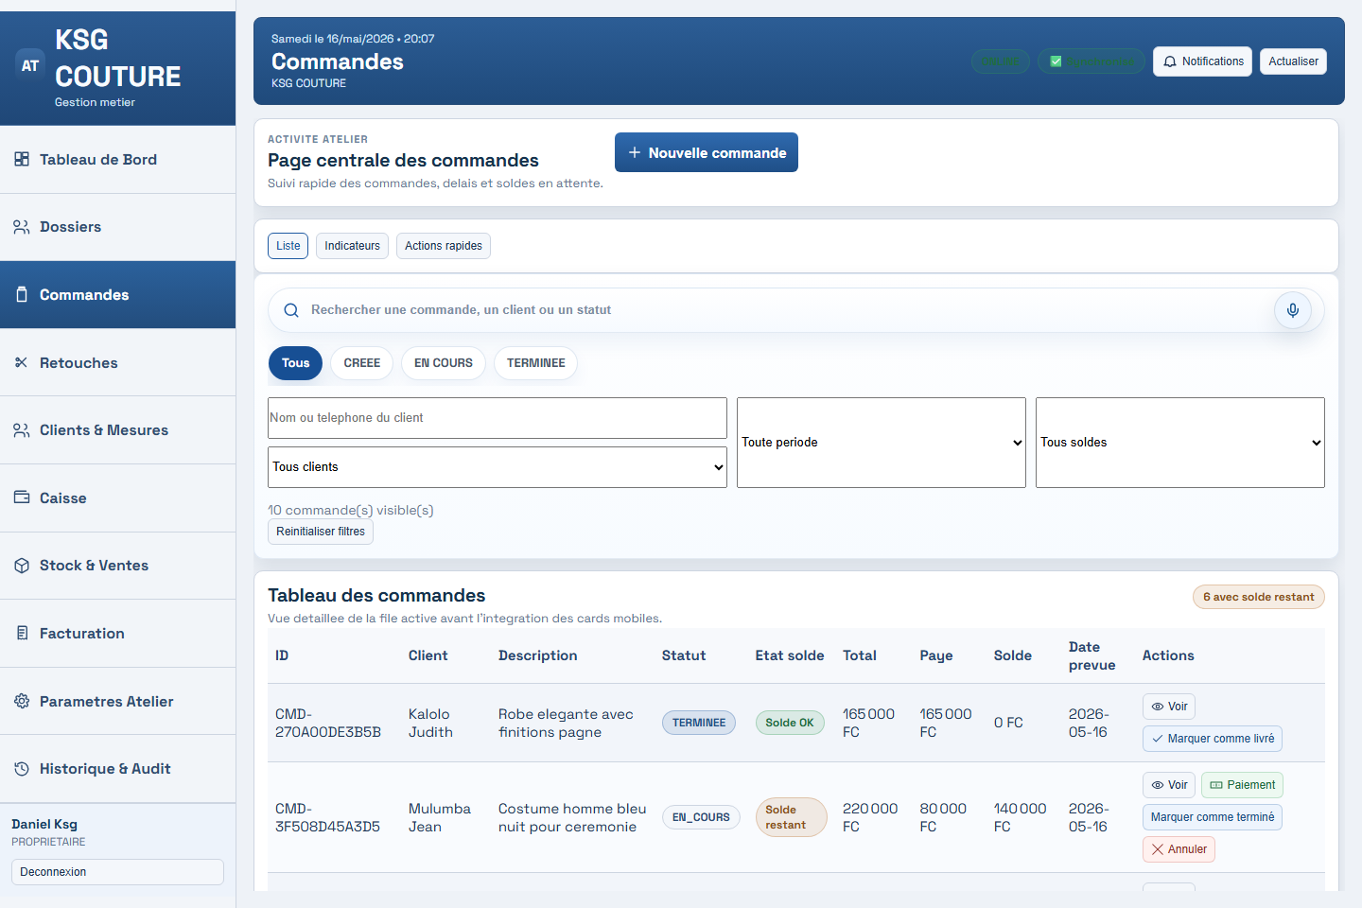Open Clients & Mesures icon

pos(22,430)
